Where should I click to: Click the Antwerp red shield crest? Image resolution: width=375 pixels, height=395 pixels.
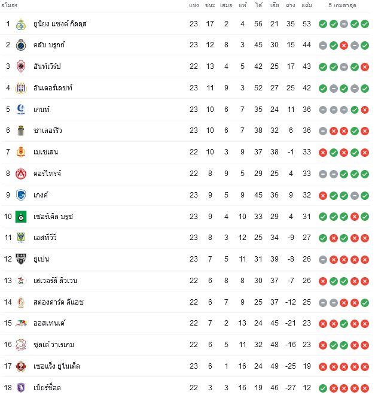(x=21, y=66)
